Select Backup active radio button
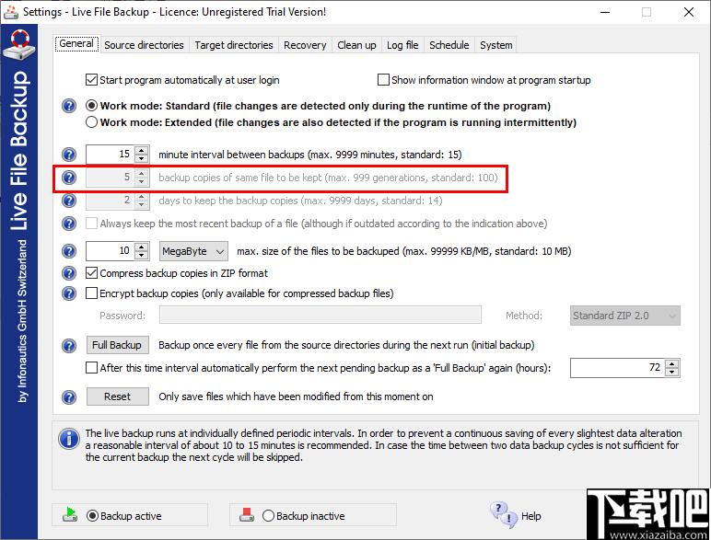711x540 pixels. click(x=92, y=515)
